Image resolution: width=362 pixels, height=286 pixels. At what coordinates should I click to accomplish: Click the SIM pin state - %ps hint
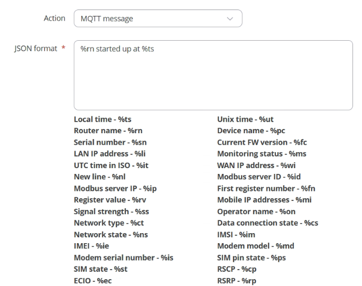(252, 258)
